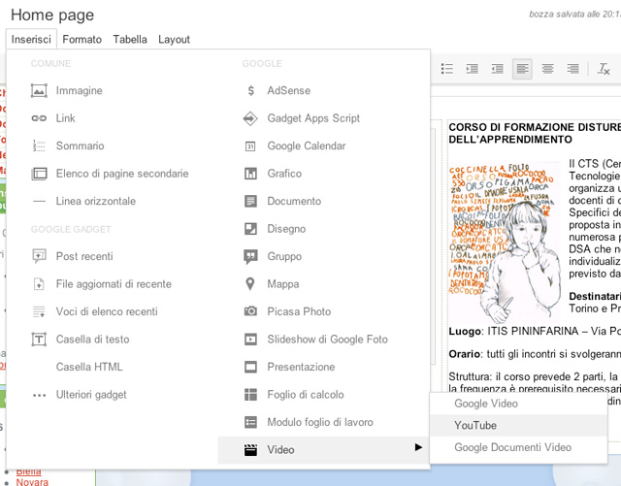Select the Mappa entry with pin icon
Screen dimensions: 621x486
click(282, 284)
